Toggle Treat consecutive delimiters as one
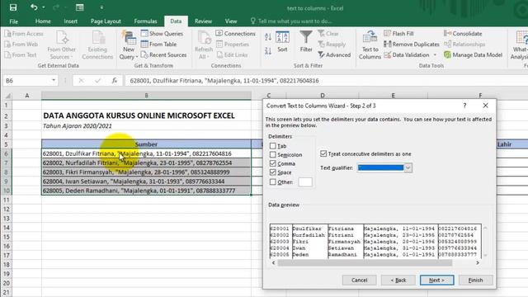Screen dimensions: 528x297 click(323, 153)
